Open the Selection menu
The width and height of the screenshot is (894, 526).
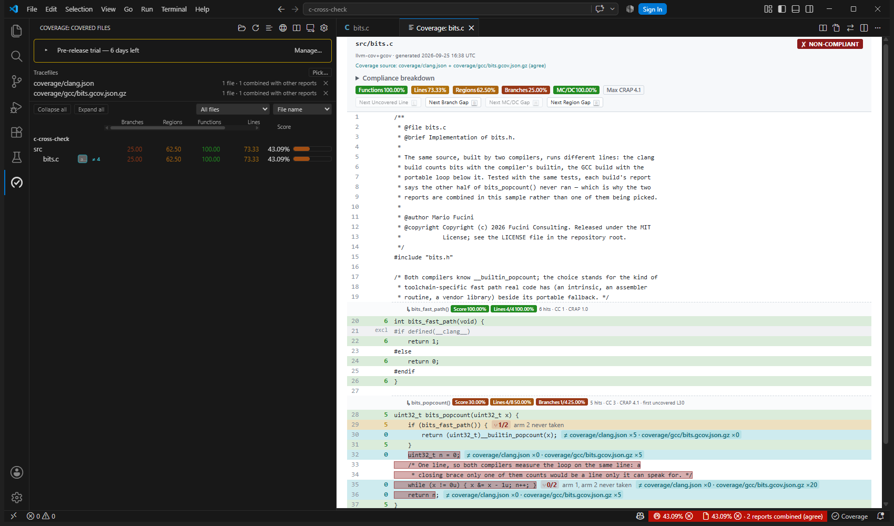coord(79,9)
